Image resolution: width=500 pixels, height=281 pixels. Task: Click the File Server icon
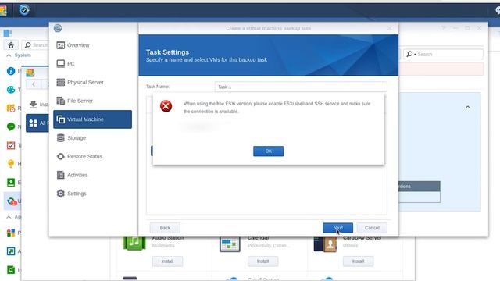pos(61,101)
